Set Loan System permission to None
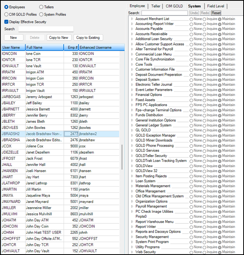 (191, 181)
